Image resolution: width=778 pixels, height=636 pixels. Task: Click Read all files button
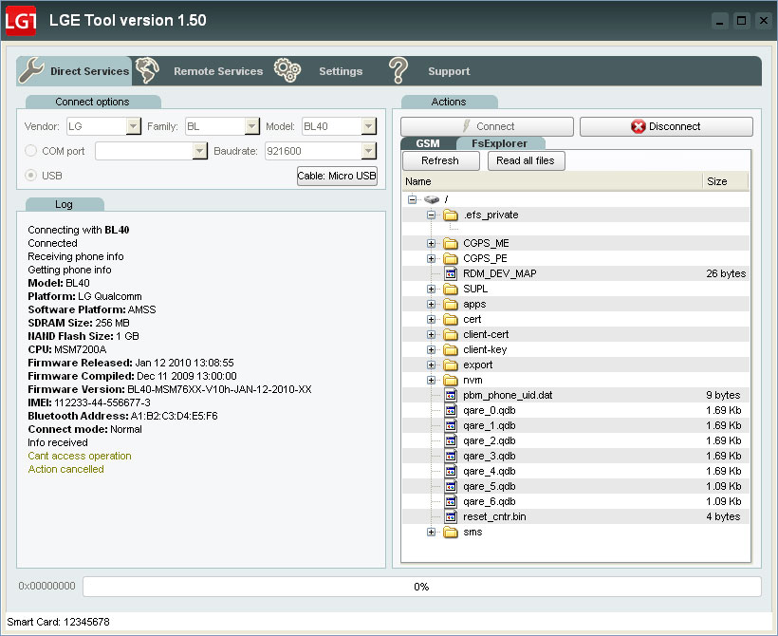pyautogui.click(x=526, y=160)
